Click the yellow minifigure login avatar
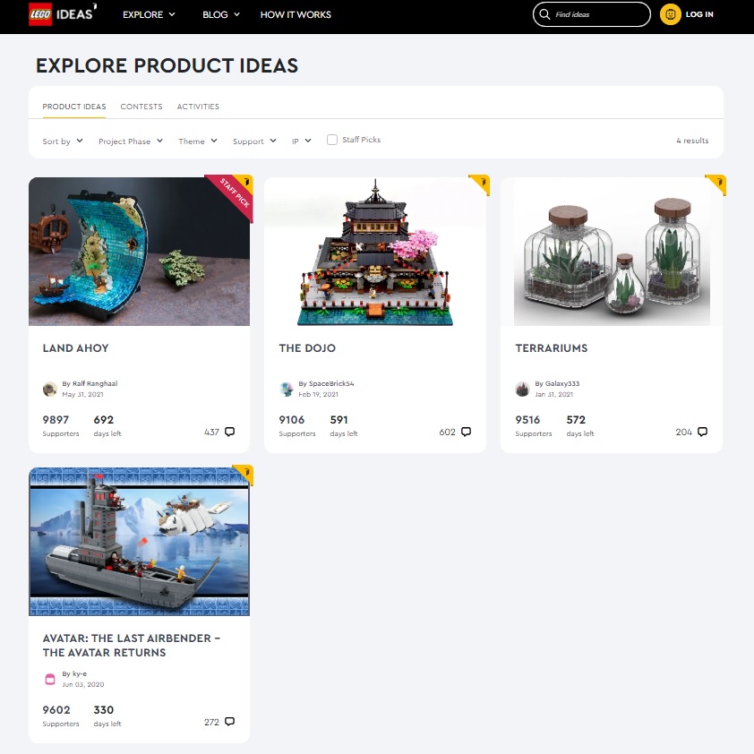Viewport: 754px width, 754px height. (671, 14)
